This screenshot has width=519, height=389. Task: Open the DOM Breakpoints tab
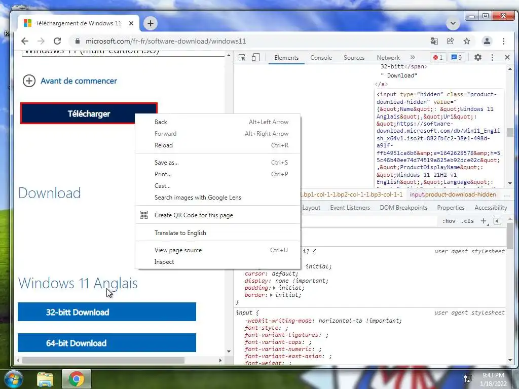click(x=403, y=207)
